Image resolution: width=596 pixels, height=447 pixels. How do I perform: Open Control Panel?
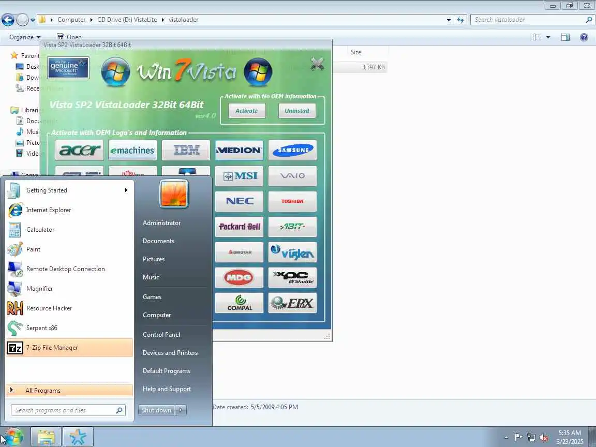pyautogui.click(x=161, y=335)
